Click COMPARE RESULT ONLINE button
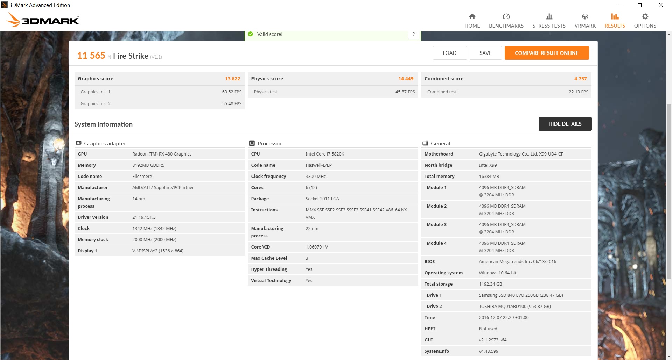 coord(547,53)
